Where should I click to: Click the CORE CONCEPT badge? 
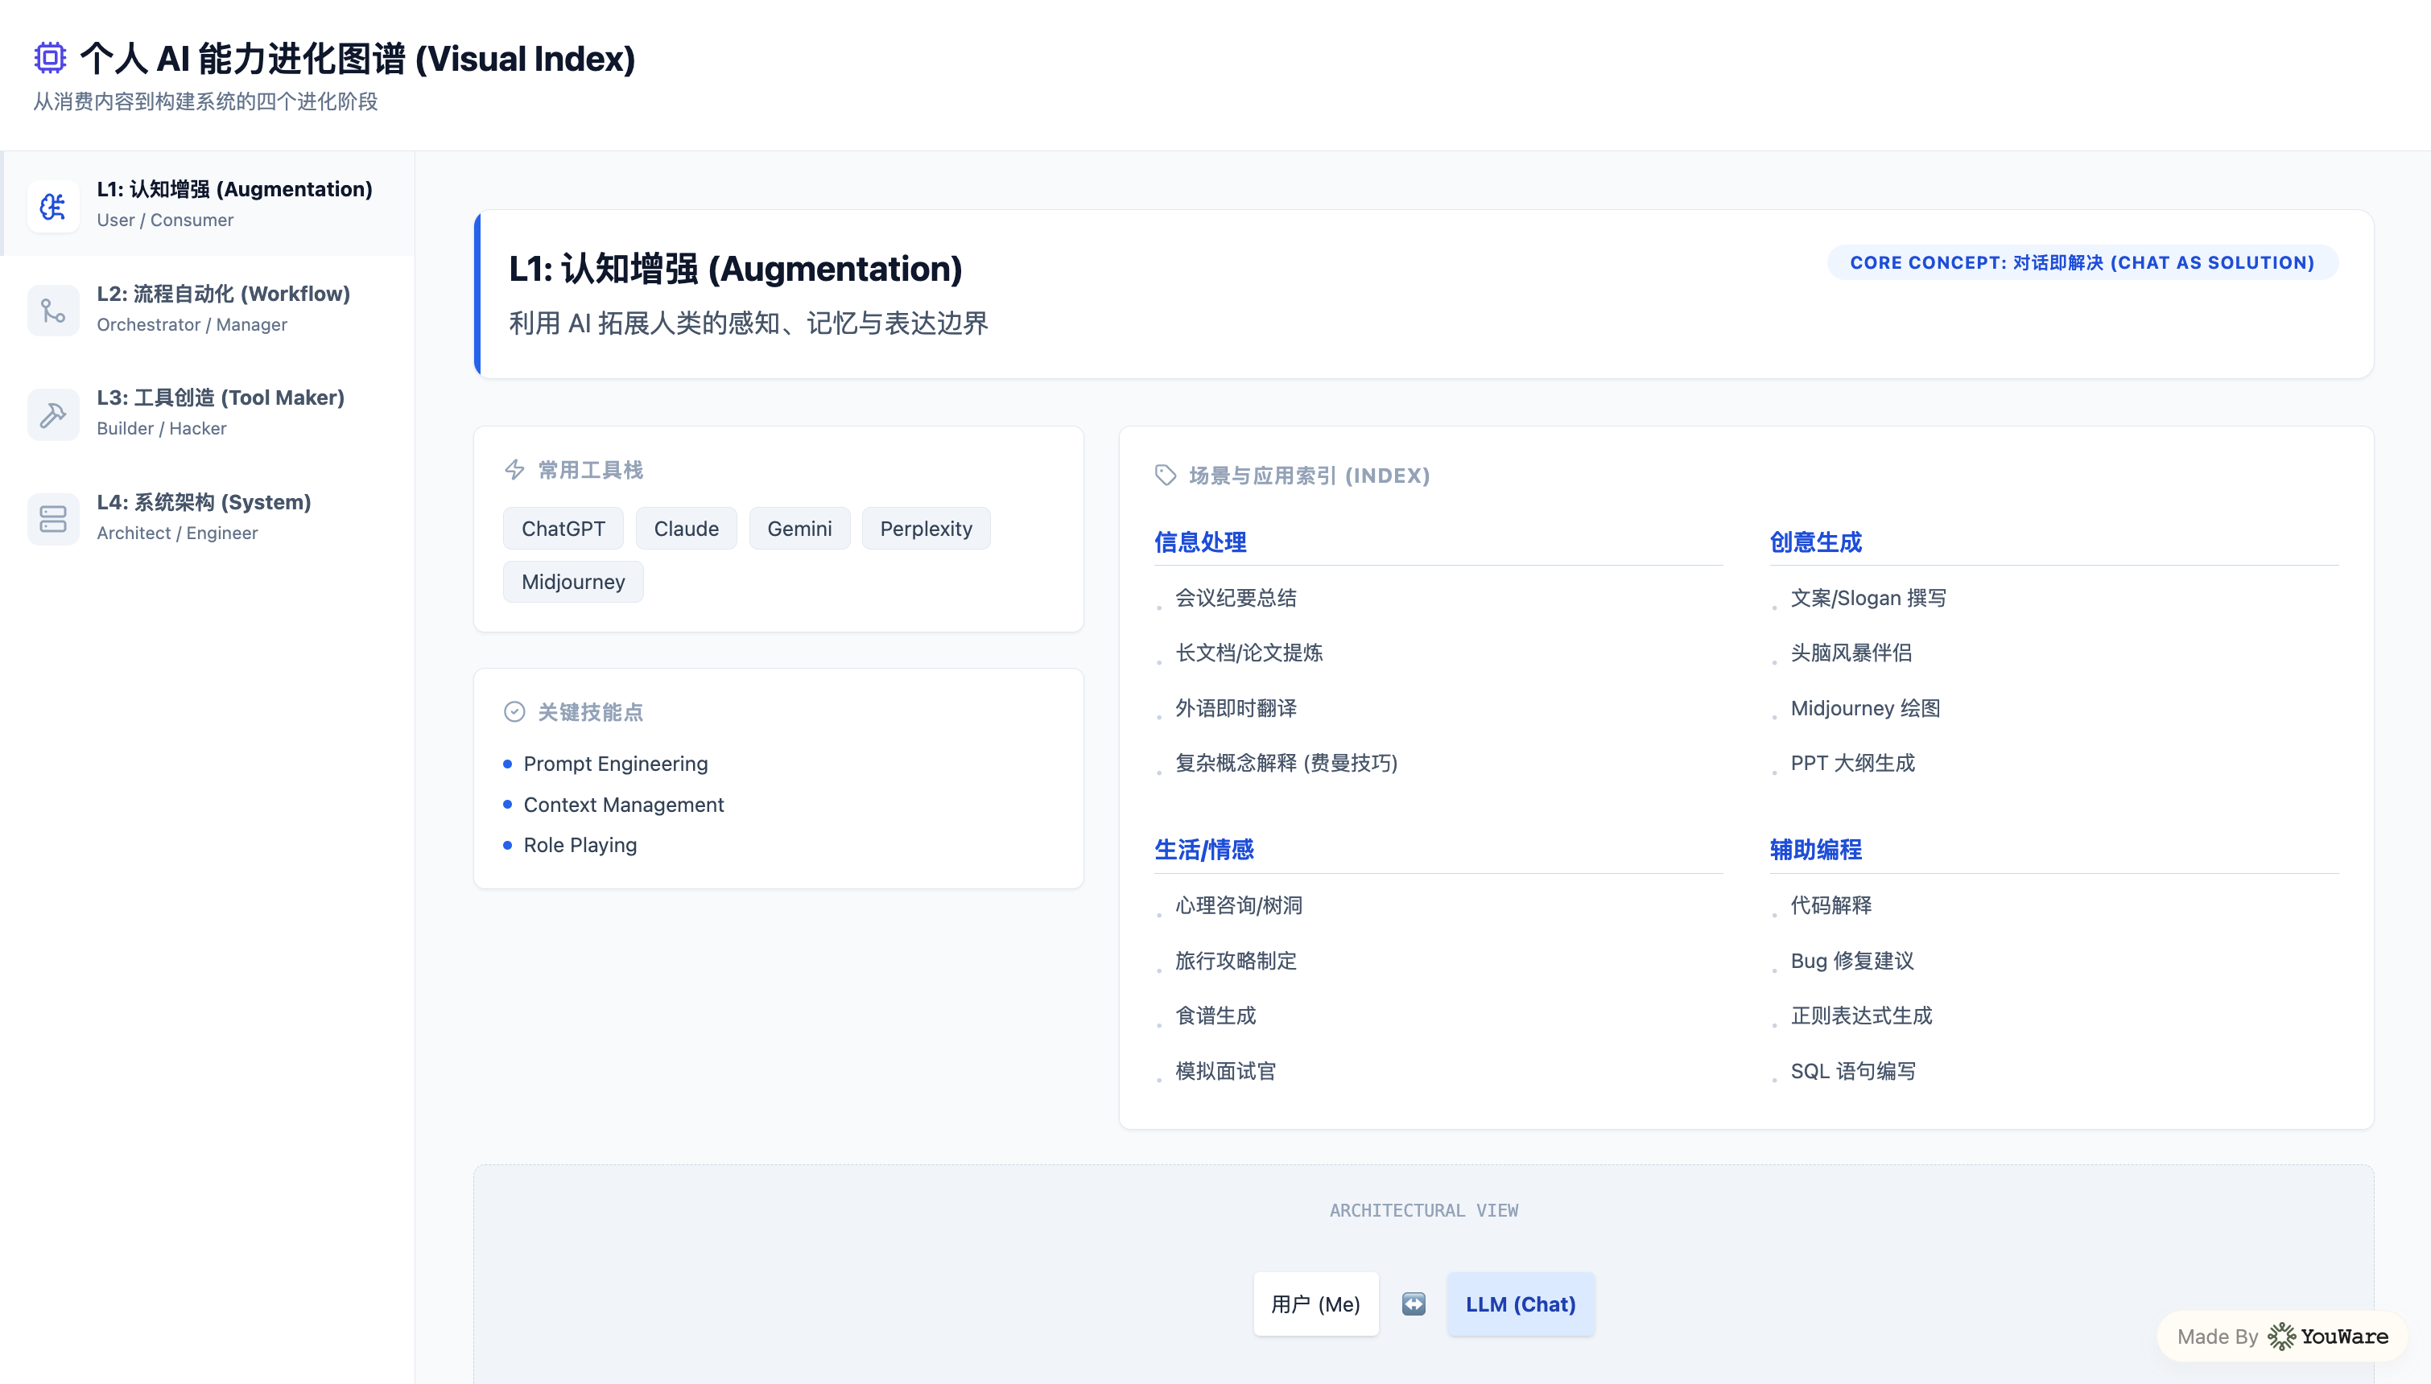[x=2082, y=262]
